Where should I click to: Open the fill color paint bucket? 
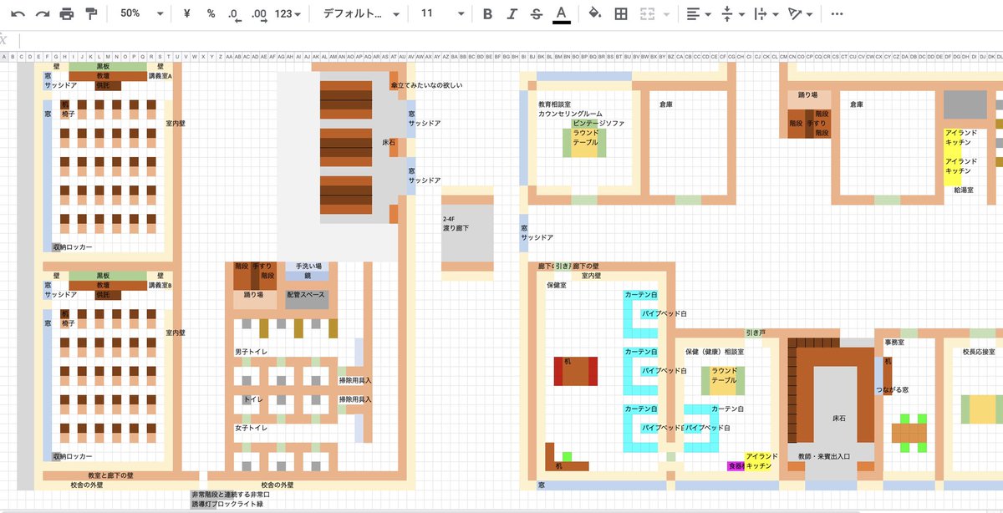click(594, 13)
